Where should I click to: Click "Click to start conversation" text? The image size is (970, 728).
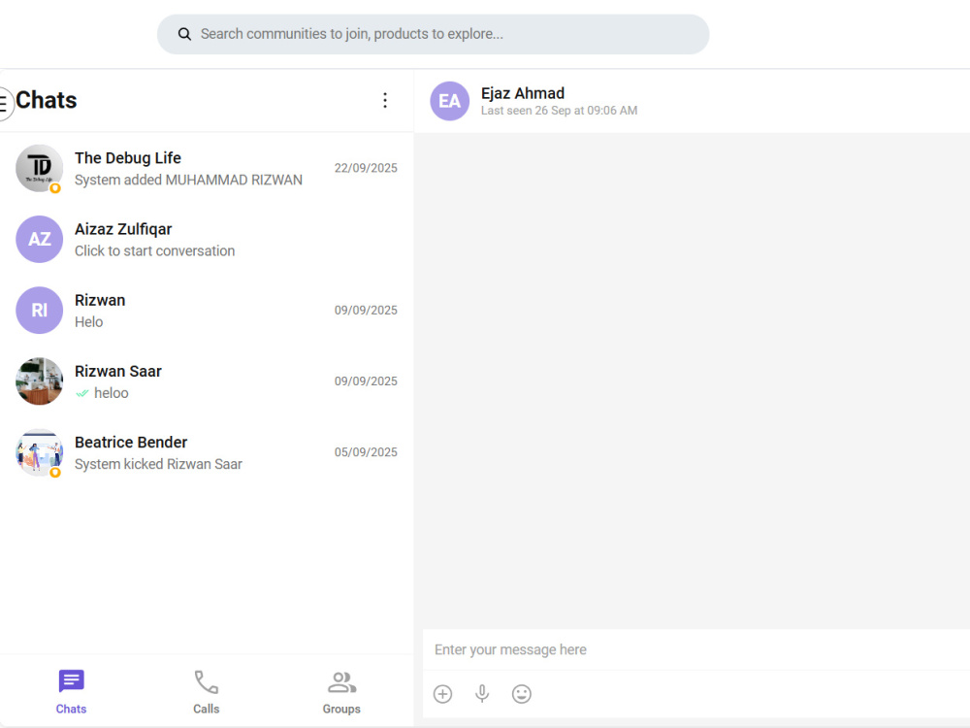point(154,251)
